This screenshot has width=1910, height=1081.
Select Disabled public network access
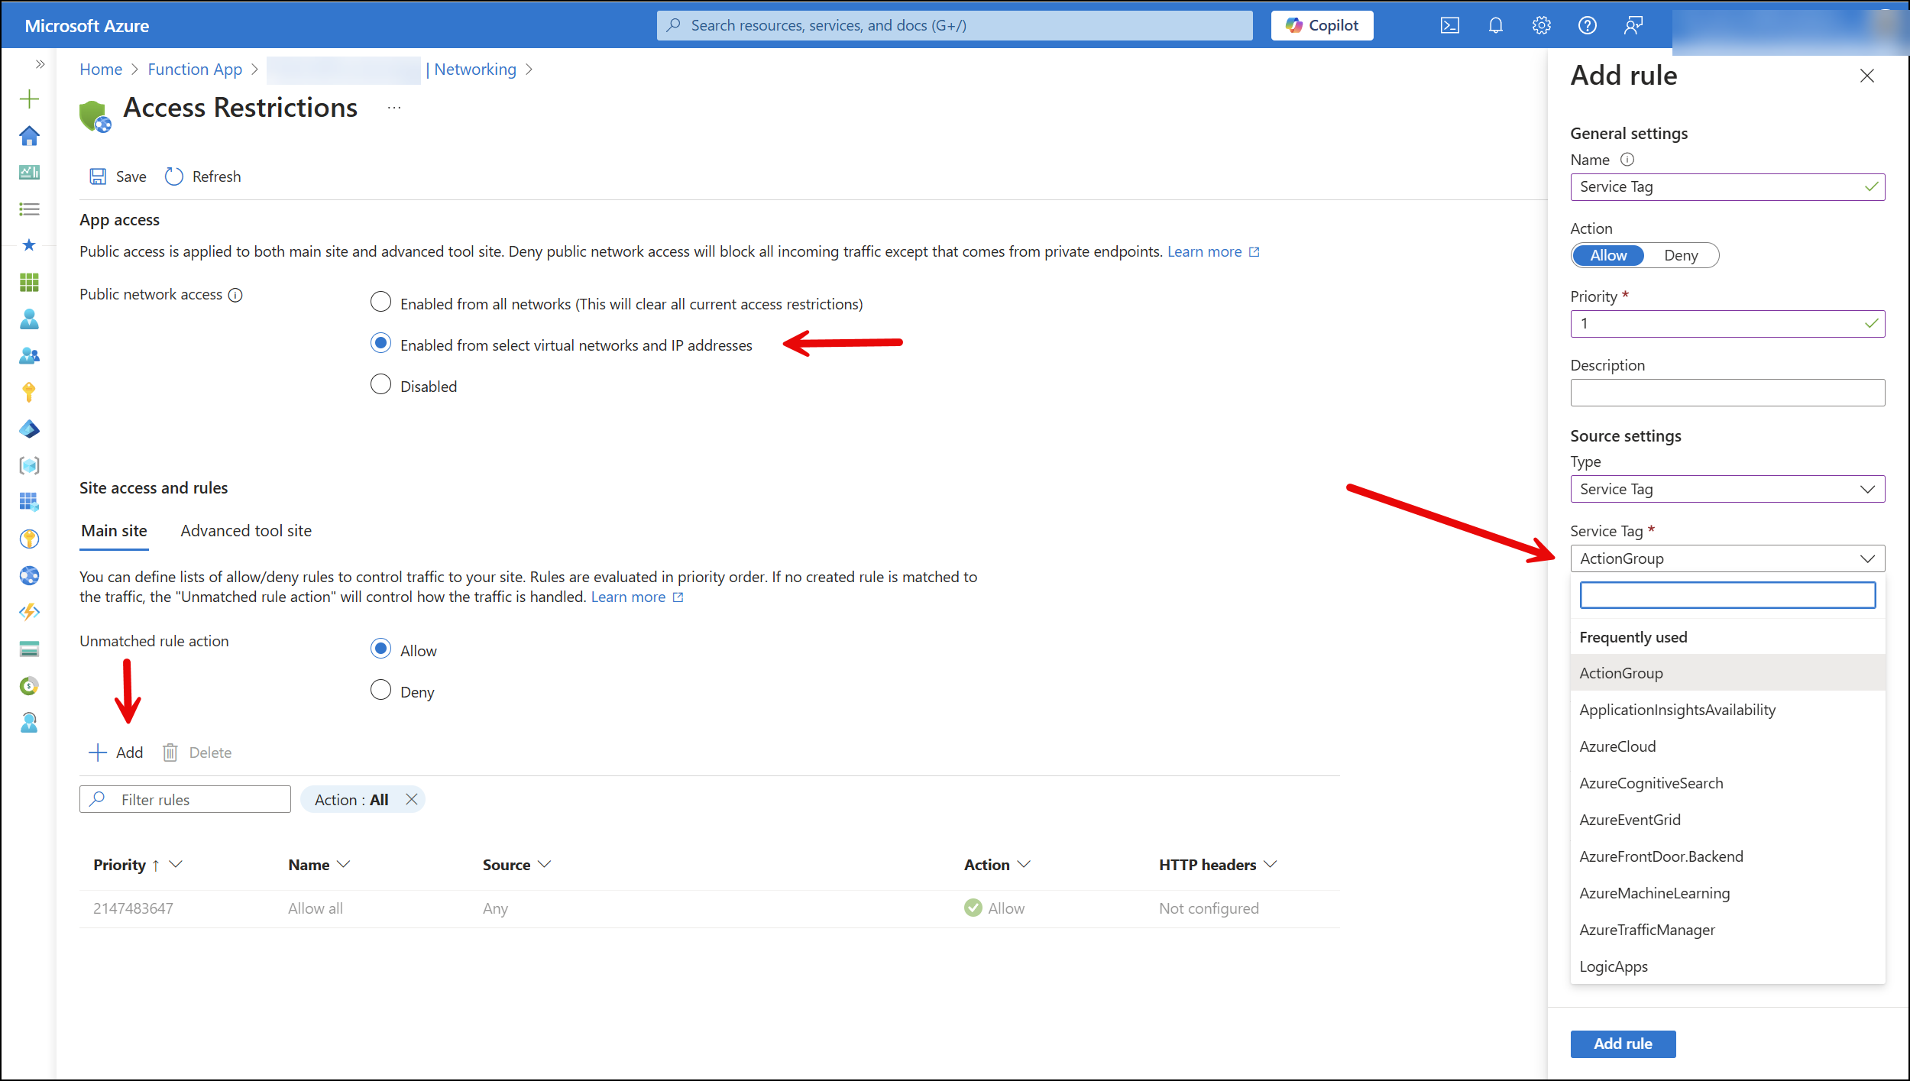coord(380,384)
